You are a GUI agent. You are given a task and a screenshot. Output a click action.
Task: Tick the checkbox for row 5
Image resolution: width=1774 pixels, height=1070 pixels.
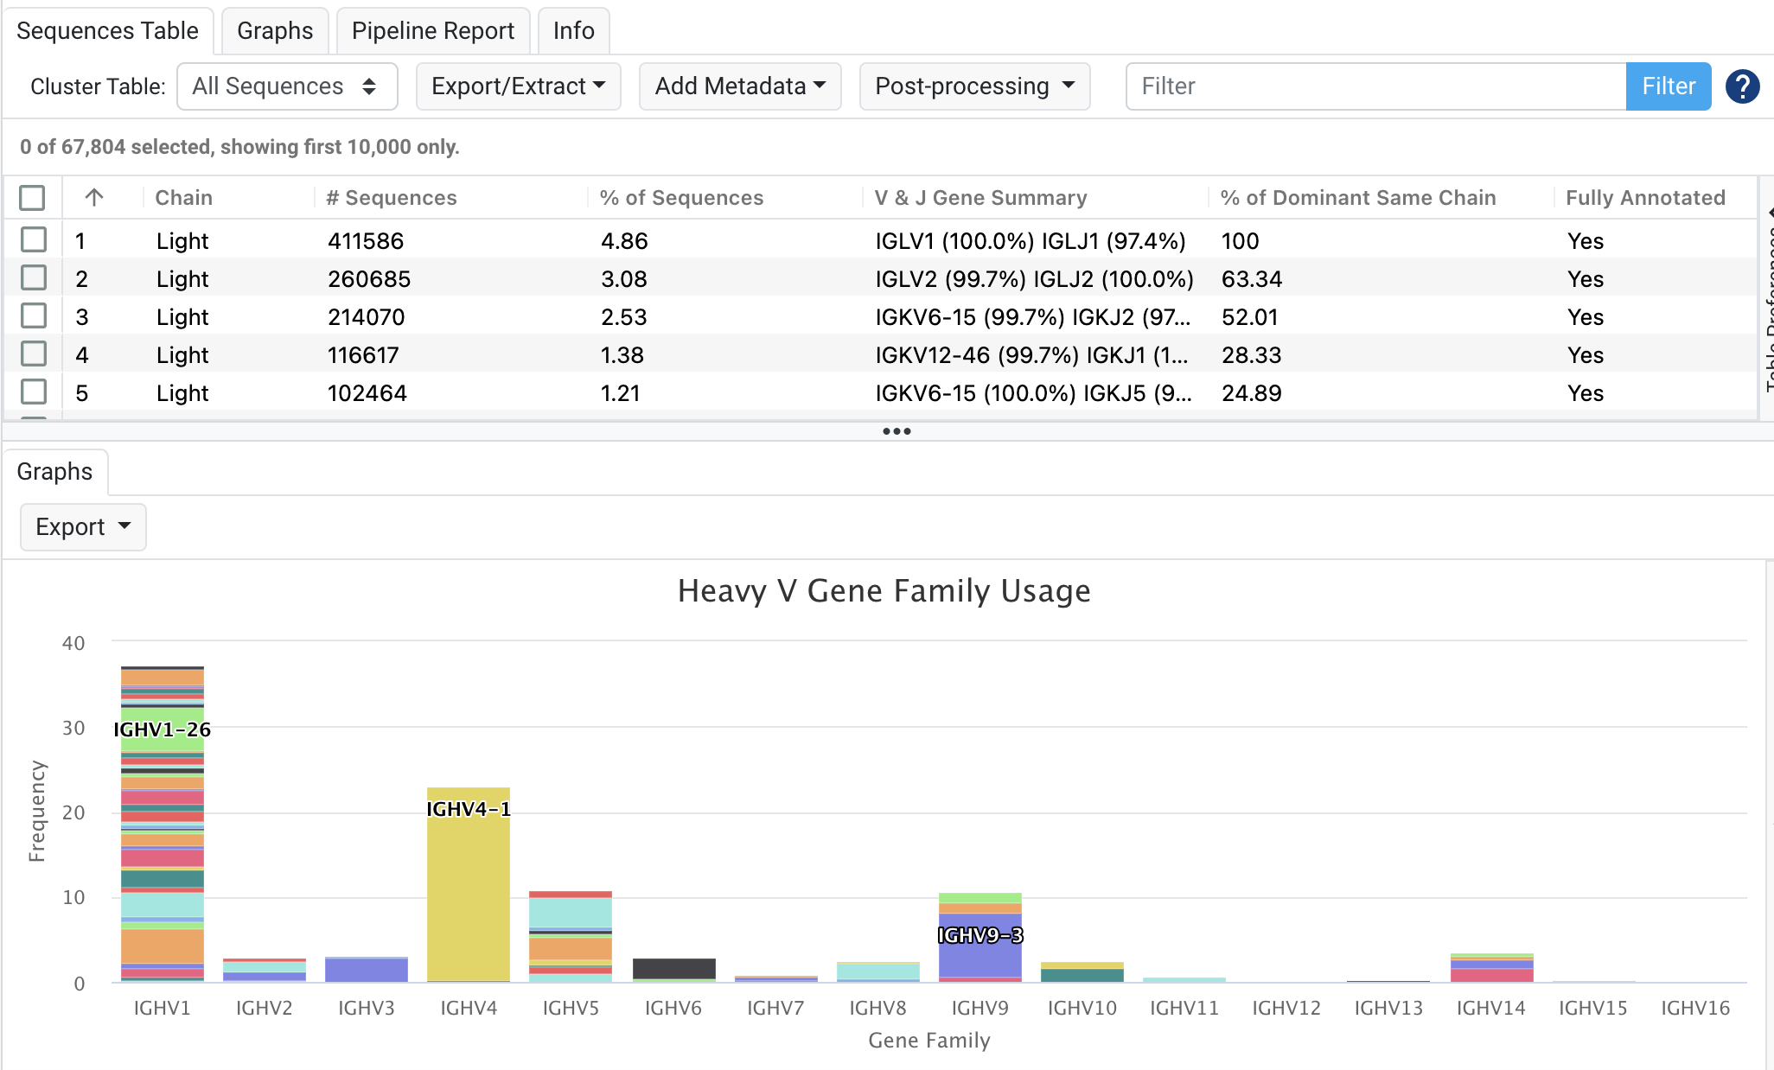(34, 392)
